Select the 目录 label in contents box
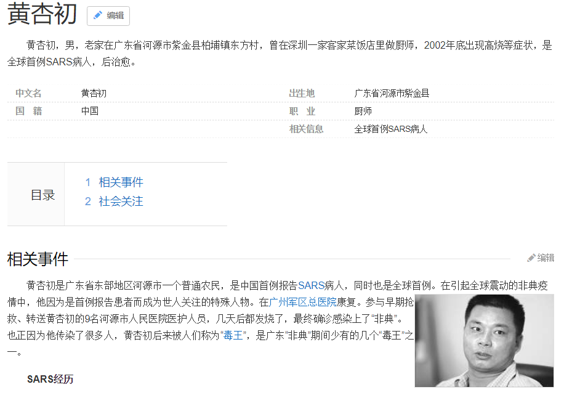 point(42,195)
